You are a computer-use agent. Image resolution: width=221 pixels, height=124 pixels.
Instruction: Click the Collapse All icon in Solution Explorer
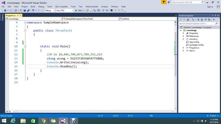[x=205, y=20]
